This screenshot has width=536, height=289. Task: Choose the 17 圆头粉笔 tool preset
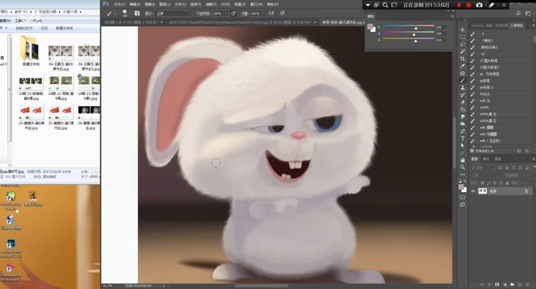pos(489,60)
